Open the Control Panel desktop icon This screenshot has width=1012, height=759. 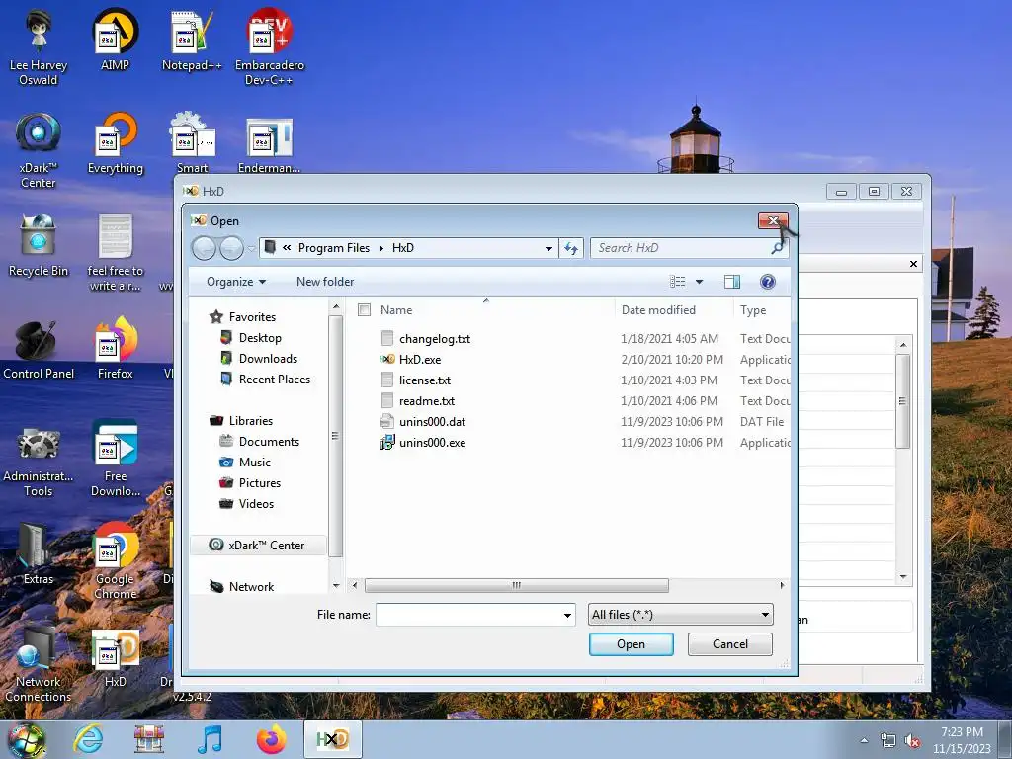[39, 349]
